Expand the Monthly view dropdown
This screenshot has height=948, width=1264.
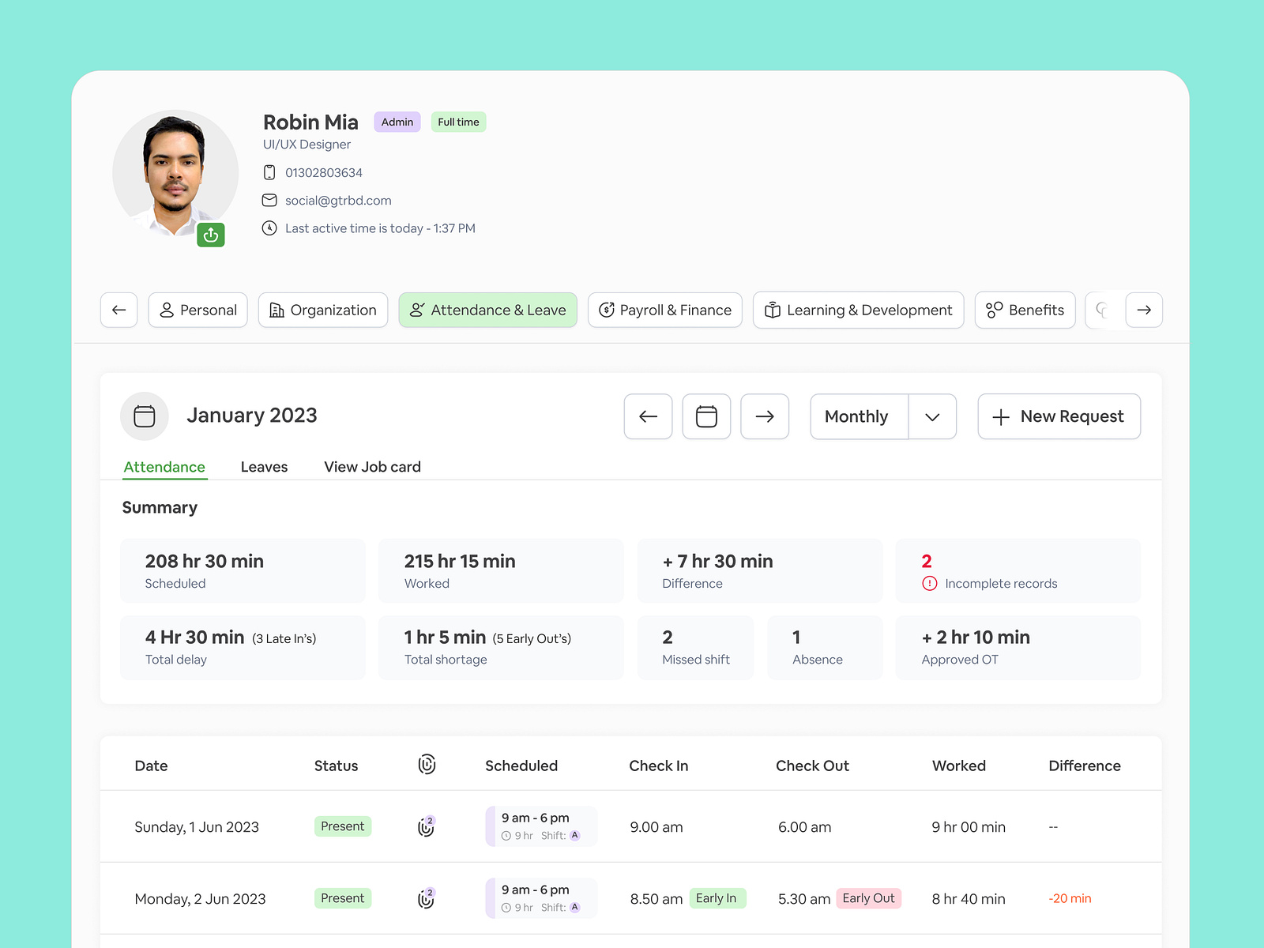tap(932, 416)
